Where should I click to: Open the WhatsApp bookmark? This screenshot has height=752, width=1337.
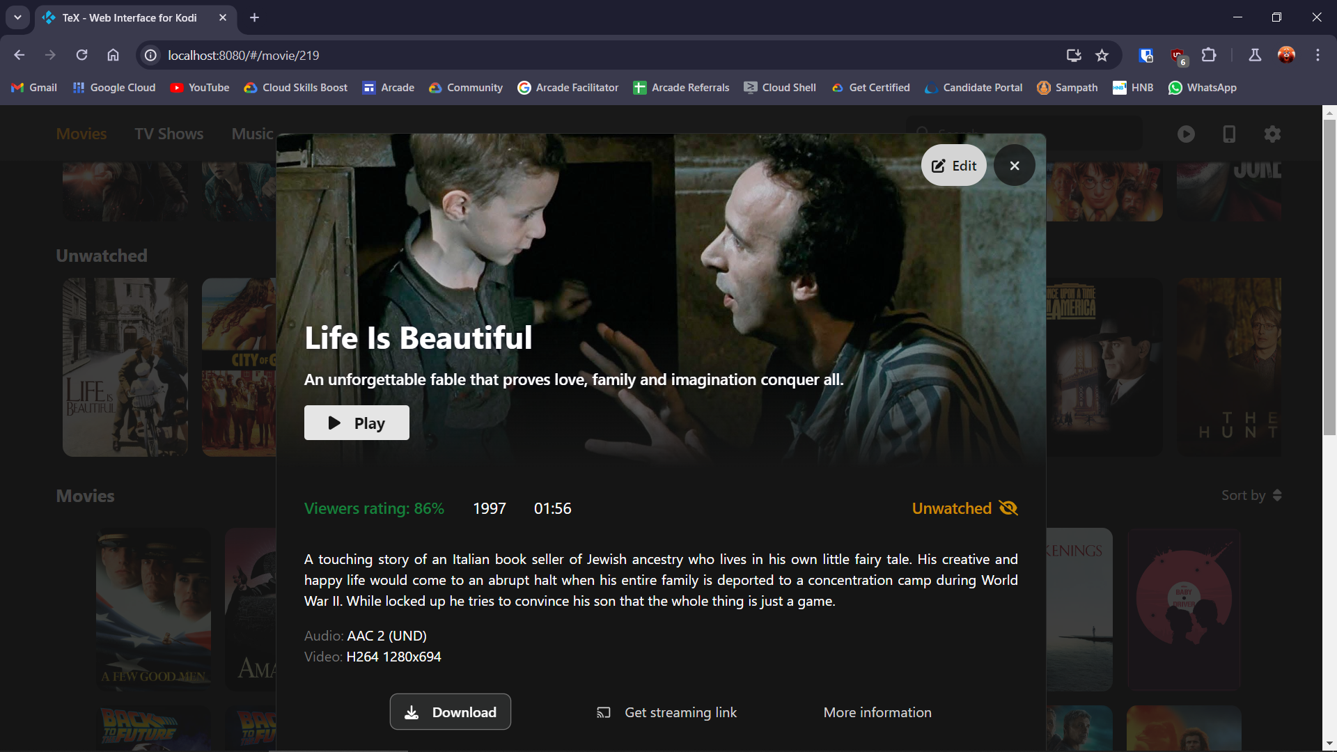point(1203,88)
